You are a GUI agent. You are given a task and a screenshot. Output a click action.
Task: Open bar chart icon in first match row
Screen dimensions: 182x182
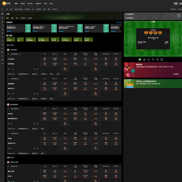pyautogui.click(x=37, y=69)
